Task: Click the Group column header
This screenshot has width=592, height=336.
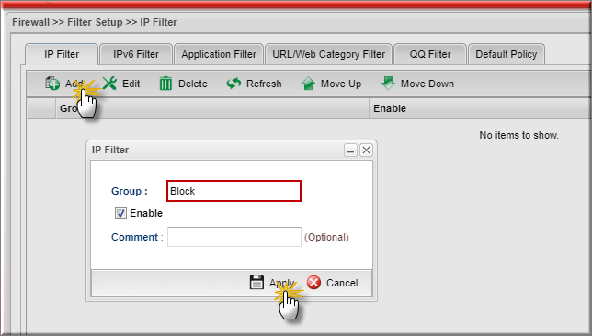Action: pyautogui.click(x=212, y=108)
